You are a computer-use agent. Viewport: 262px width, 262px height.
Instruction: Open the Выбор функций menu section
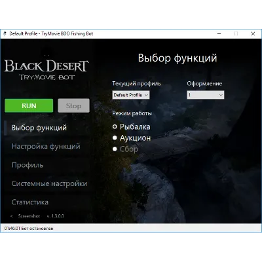(39, 128)
